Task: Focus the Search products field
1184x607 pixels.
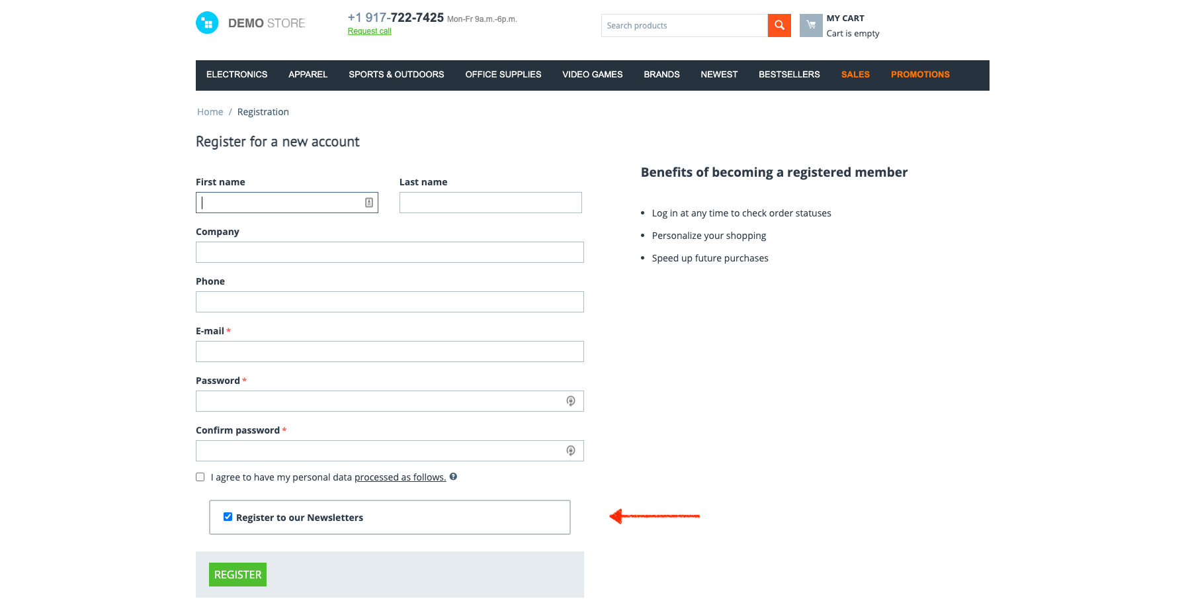Action: coord(684,26)
